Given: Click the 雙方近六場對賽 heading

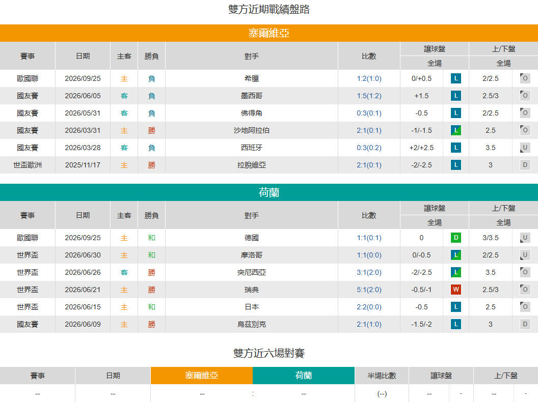Looking at the screenshot, I should 269,353.
